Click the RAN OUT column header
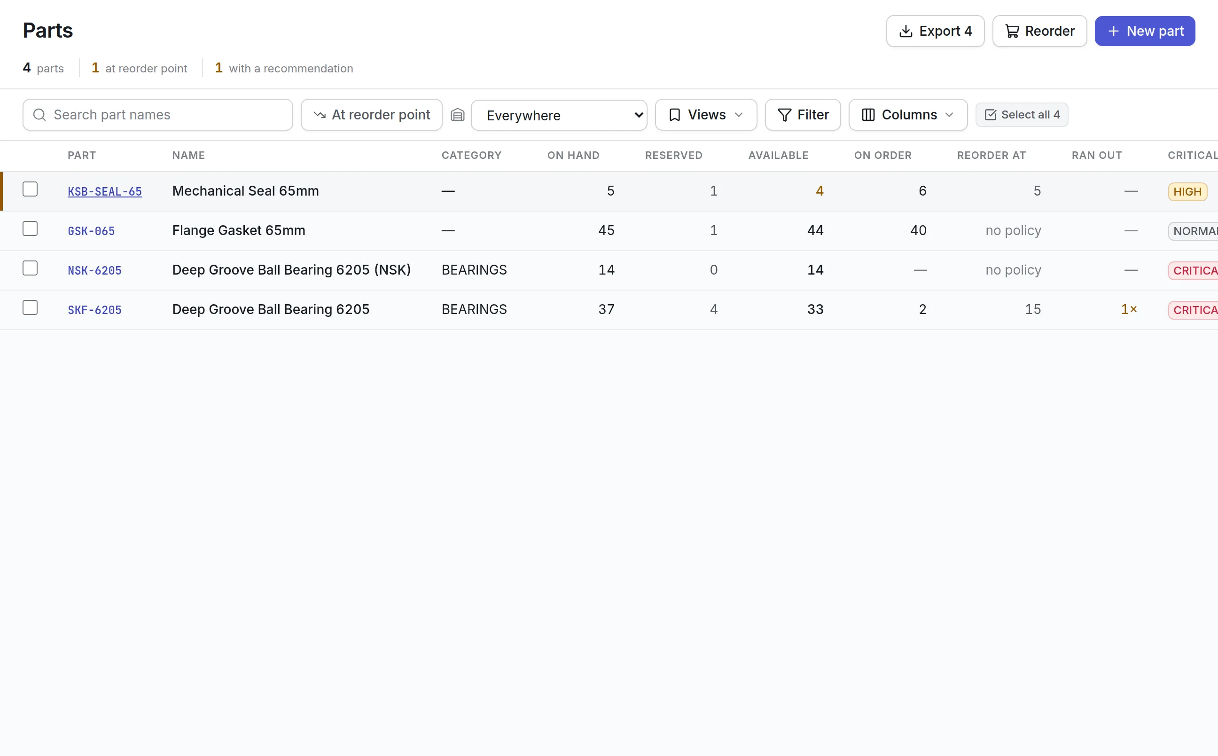 coord(1097,156)
